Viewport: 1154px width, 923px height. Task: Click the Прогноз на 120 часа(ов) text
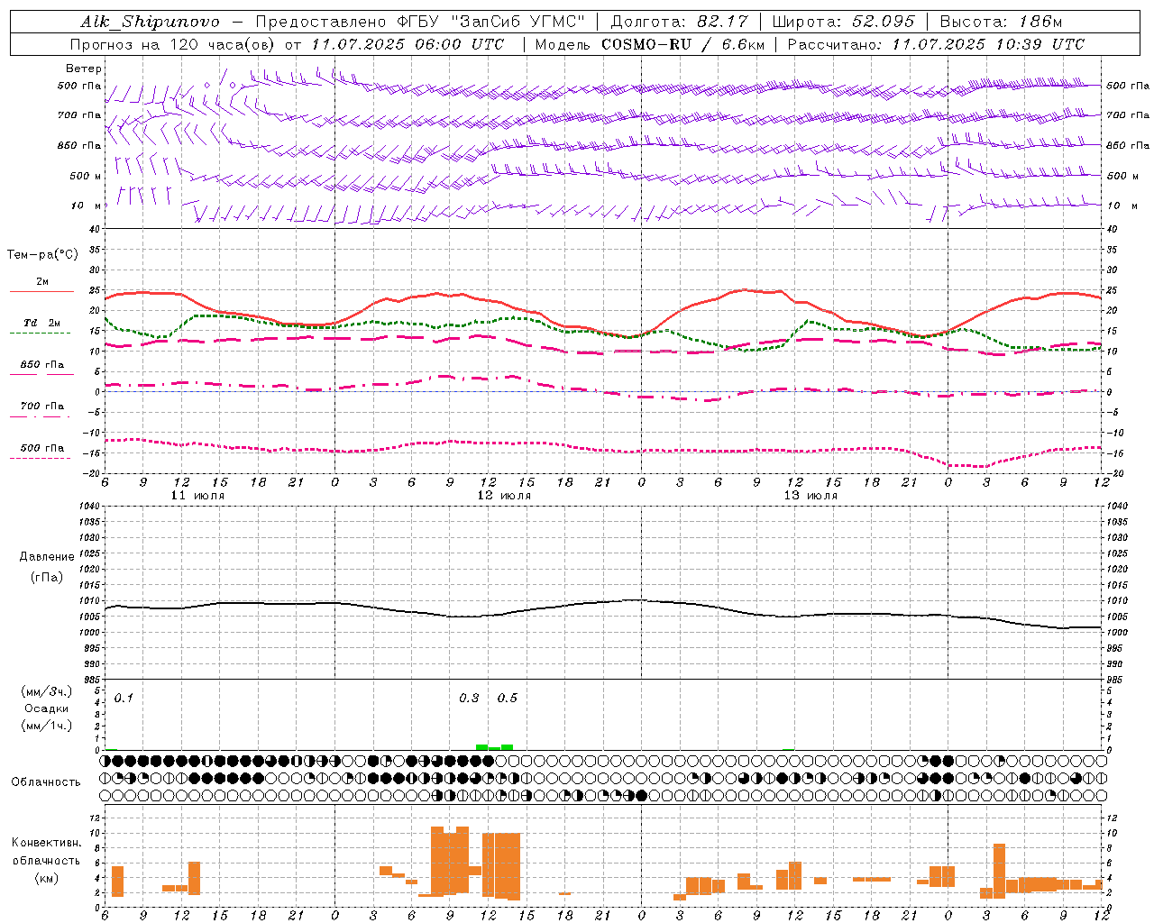pyautogui.click(x=174, y=44)
